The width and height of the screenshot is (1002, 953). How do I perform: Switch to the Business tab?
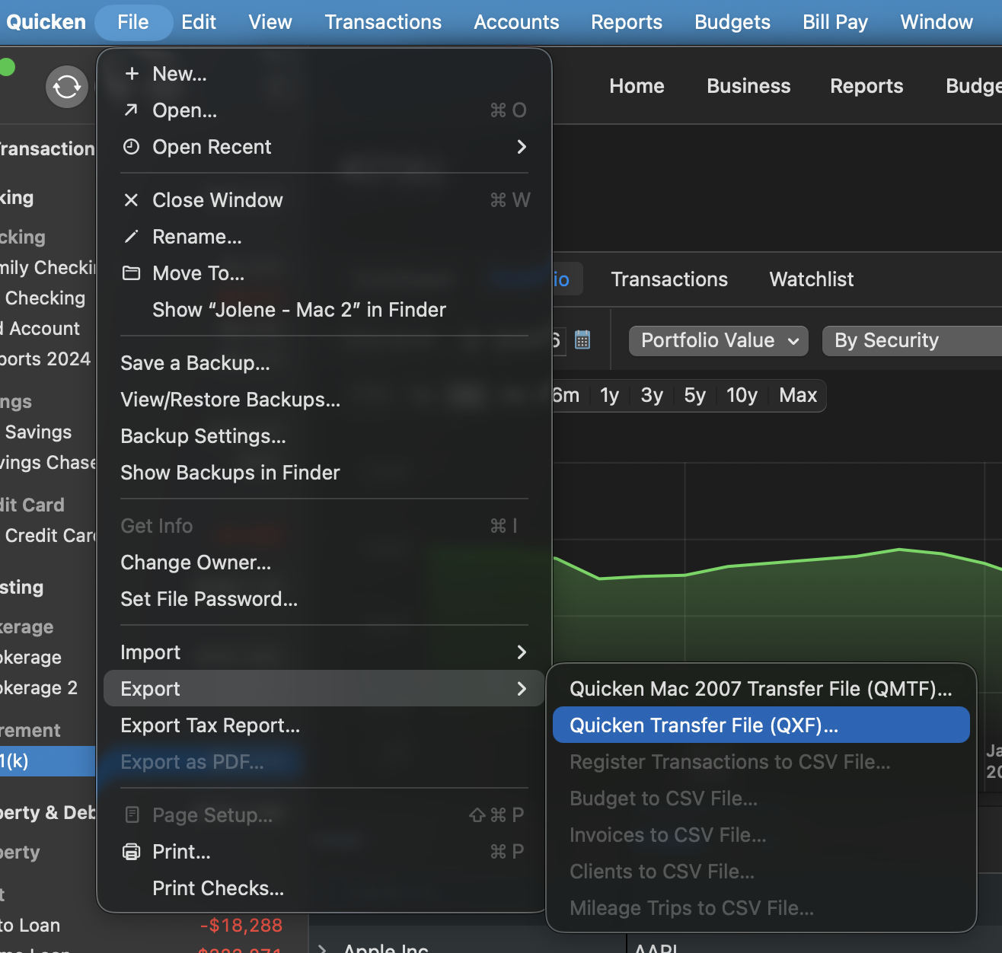pos(748,86)
